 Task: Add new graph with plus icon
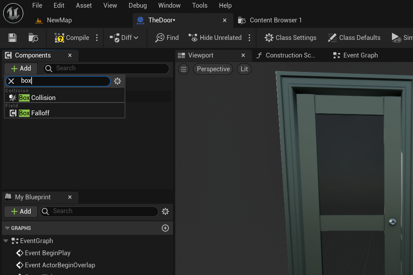point(165,228)
